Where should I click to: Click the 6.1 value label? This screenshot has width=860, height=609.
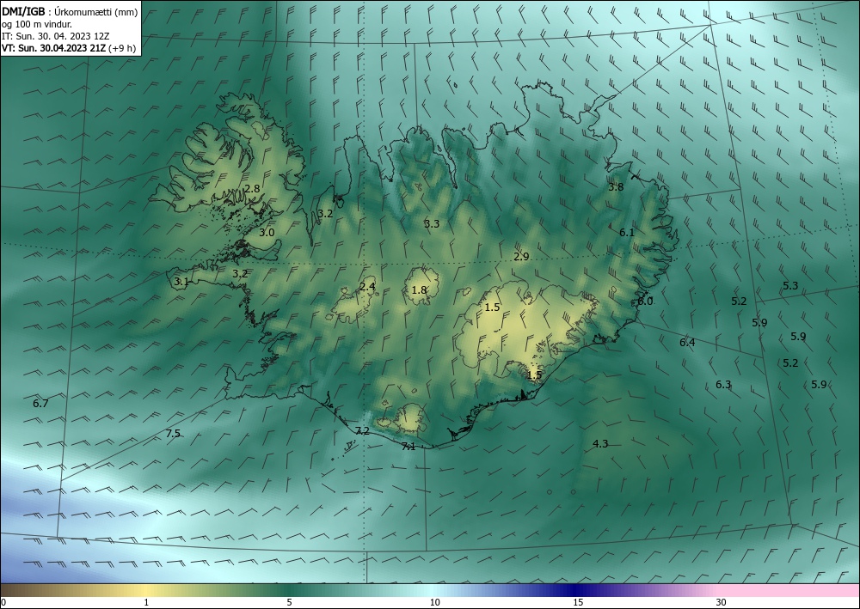click(627, 232)
